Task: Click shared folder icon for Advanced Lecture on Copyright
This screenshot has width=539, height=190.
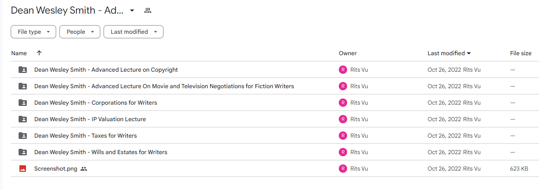Action: [x=23, y=70]
